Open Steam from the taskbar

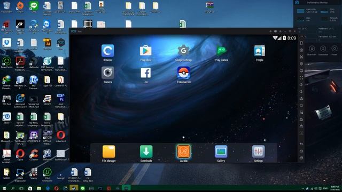tap(74, 188)
